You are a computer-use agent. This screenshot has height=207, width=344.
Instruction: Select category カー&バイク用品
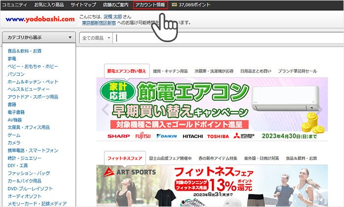point(25,181)
